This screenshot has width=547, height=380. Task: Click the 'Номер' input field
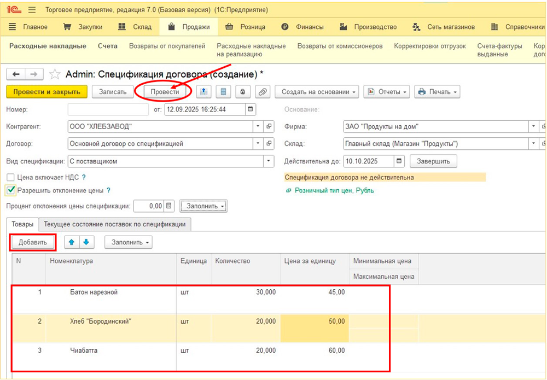108,109
